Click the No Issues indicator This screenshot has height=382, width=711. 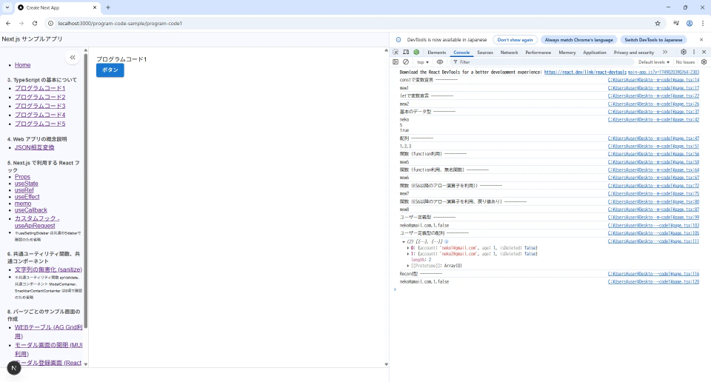[685, 62]
